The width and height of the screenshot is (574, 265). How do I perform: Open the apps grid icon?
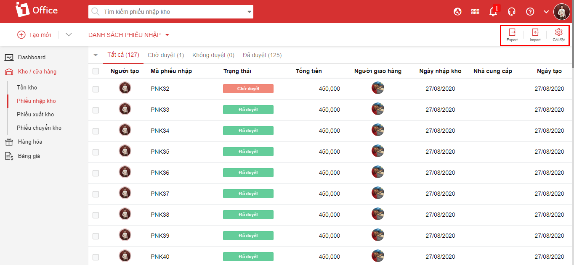click(475, 12)
